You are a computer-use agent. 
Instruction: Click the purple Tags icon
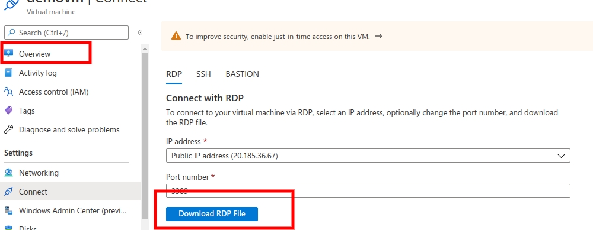pos(8,111)
